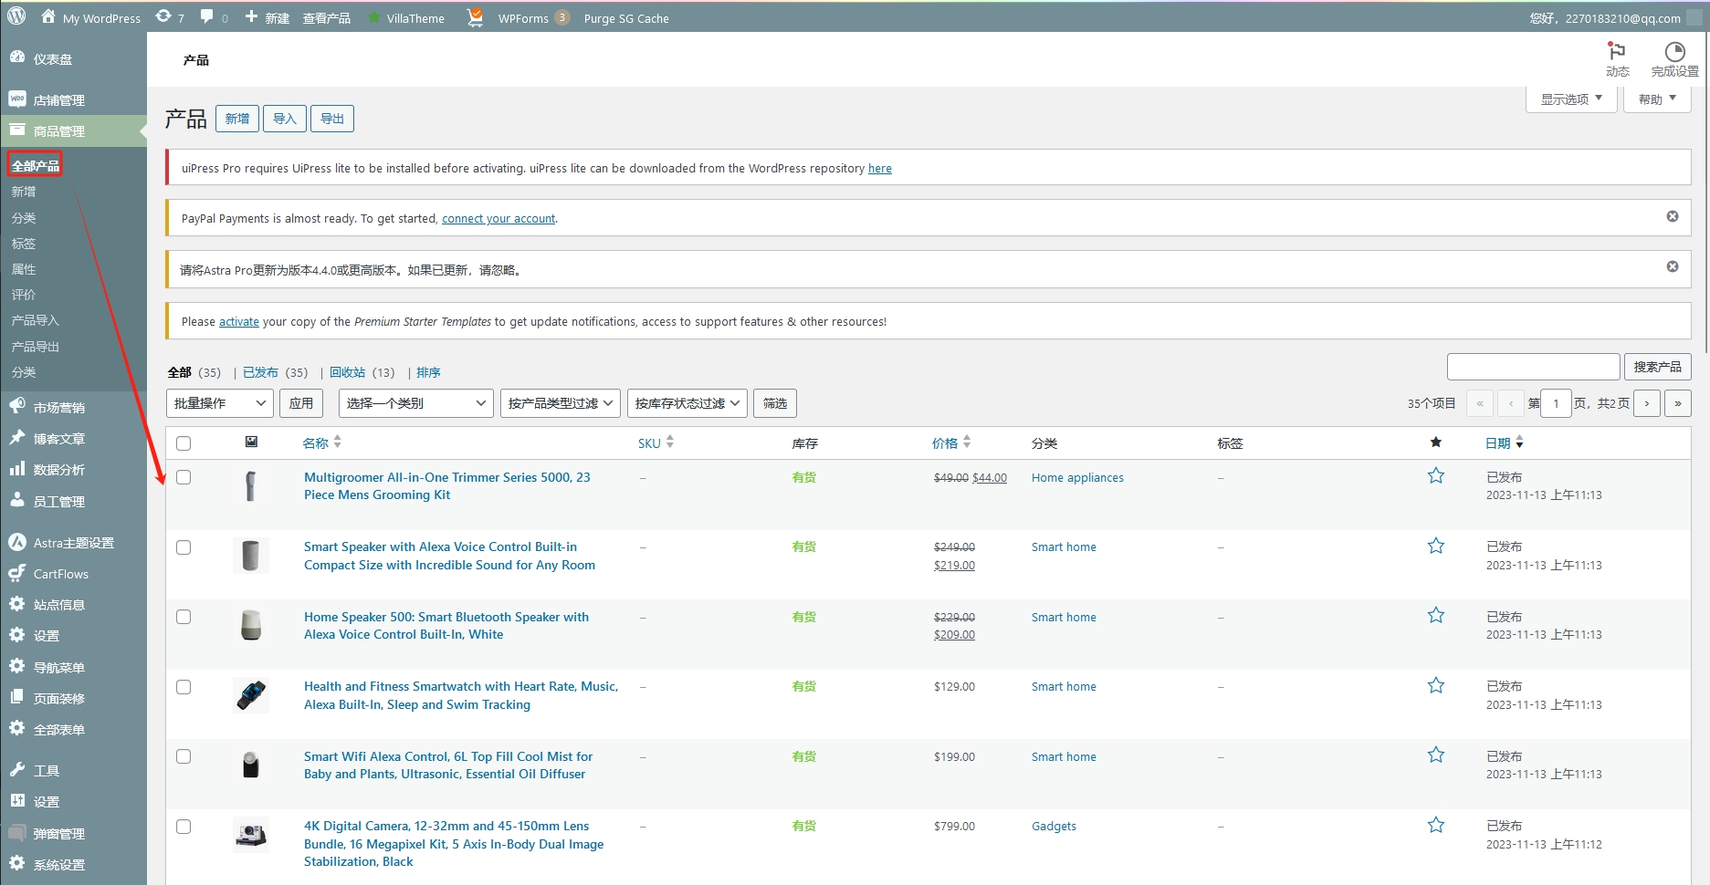This screenshot has width=1710, height=885.
Task: Show 已发布 published products
Action: tap(260, 372)
